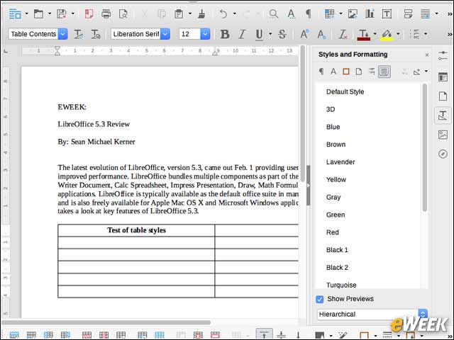
Task: Uncheck the Show Previews checkbox
Action: (x=320, y=299)
